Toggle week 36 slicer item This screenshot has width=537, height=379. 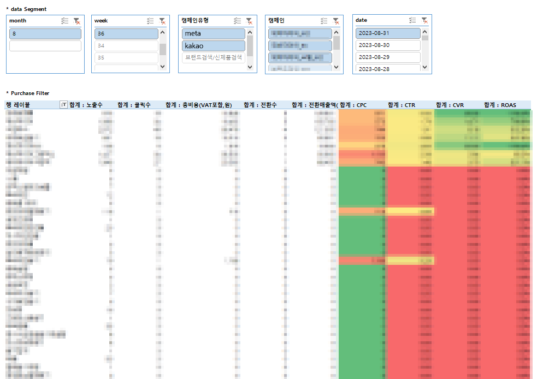point(126,33)
